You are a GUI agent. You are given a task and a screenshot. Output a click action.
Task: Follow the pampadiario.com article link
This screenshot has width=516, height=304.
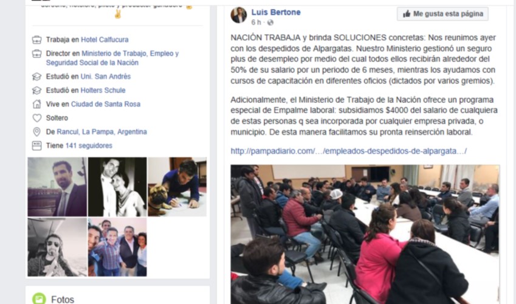(348, 151)
